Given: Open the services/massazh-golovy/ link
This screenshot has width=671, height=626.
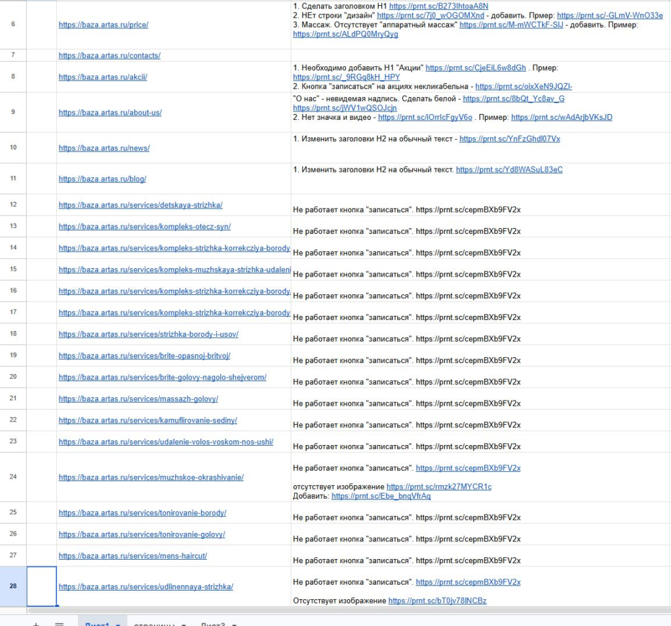Looking at the screenshot, I should 138,399.
